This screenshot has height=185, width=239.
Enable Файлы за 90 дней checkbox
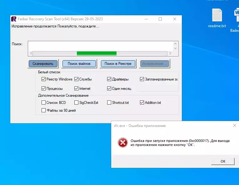[x=44, y=110]
